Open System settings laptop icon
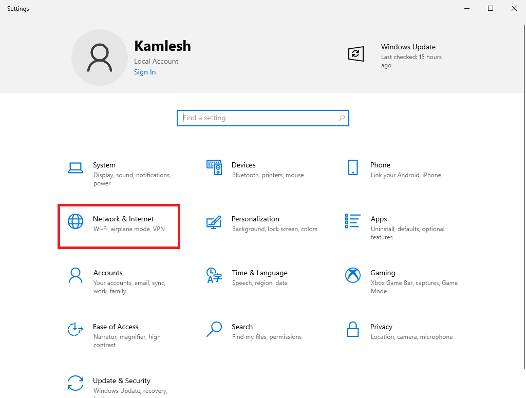 pyautogui.click(x=76, y=167)
